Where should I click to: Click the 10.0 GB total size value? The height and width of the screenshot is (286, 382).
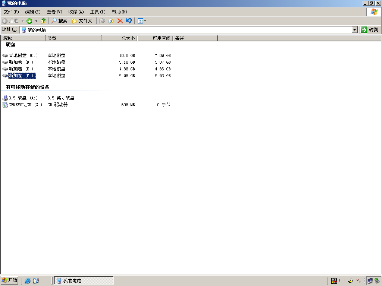127,56
